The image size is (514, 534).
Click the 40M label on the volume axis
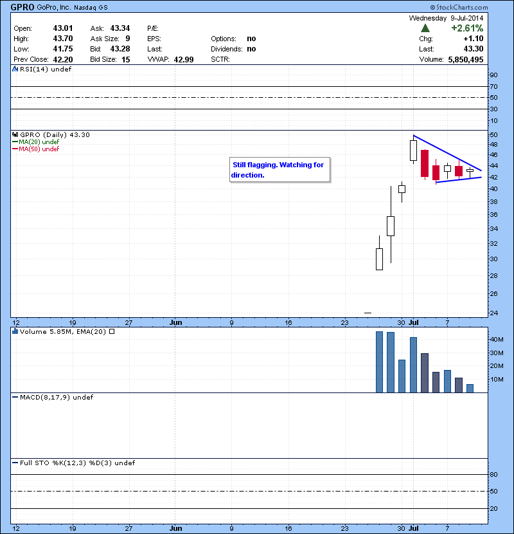point(496,339)
